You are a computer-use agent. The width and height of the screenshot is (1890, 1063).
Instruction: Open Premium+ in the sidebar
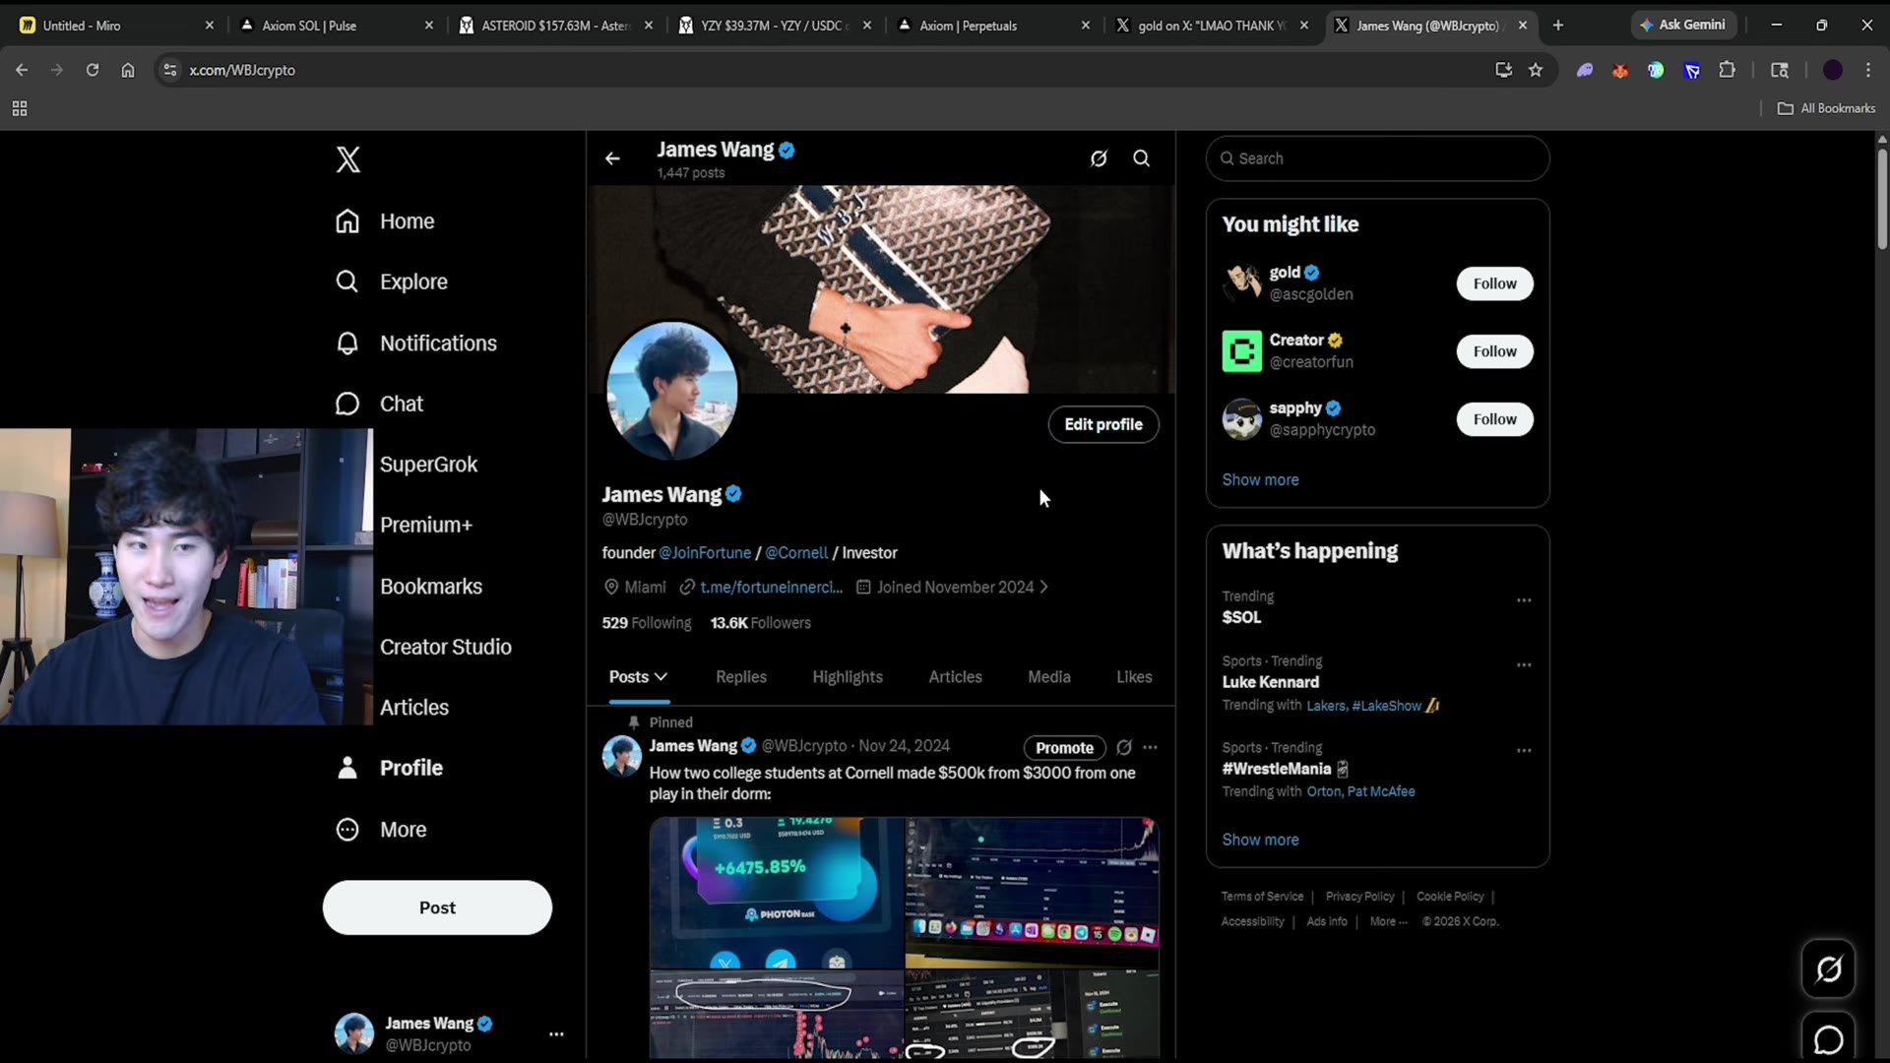(x=426, y=526)
